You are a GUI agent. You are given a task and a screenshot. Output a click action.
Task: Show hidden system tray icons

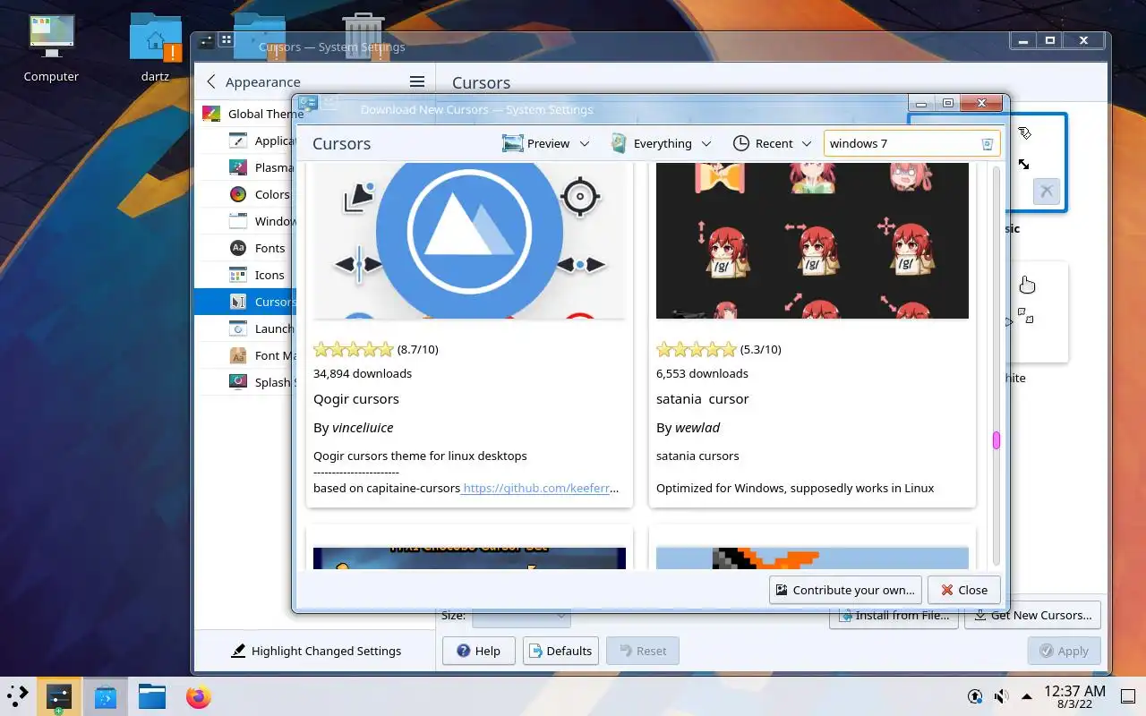pos(1027,696)
